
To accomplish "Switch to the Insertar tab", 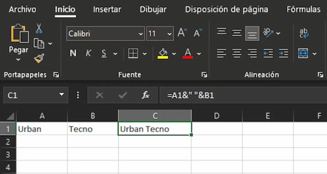I will tap(107, 10).
